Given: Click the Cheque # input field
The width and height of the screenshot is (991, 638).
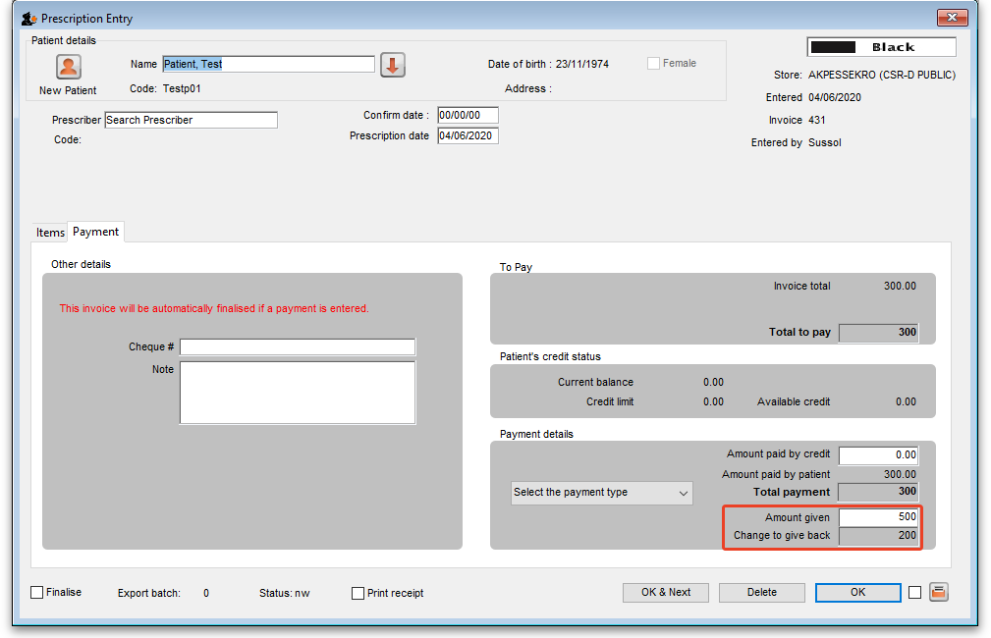Looking at the screenshot, I should point(297,347).
